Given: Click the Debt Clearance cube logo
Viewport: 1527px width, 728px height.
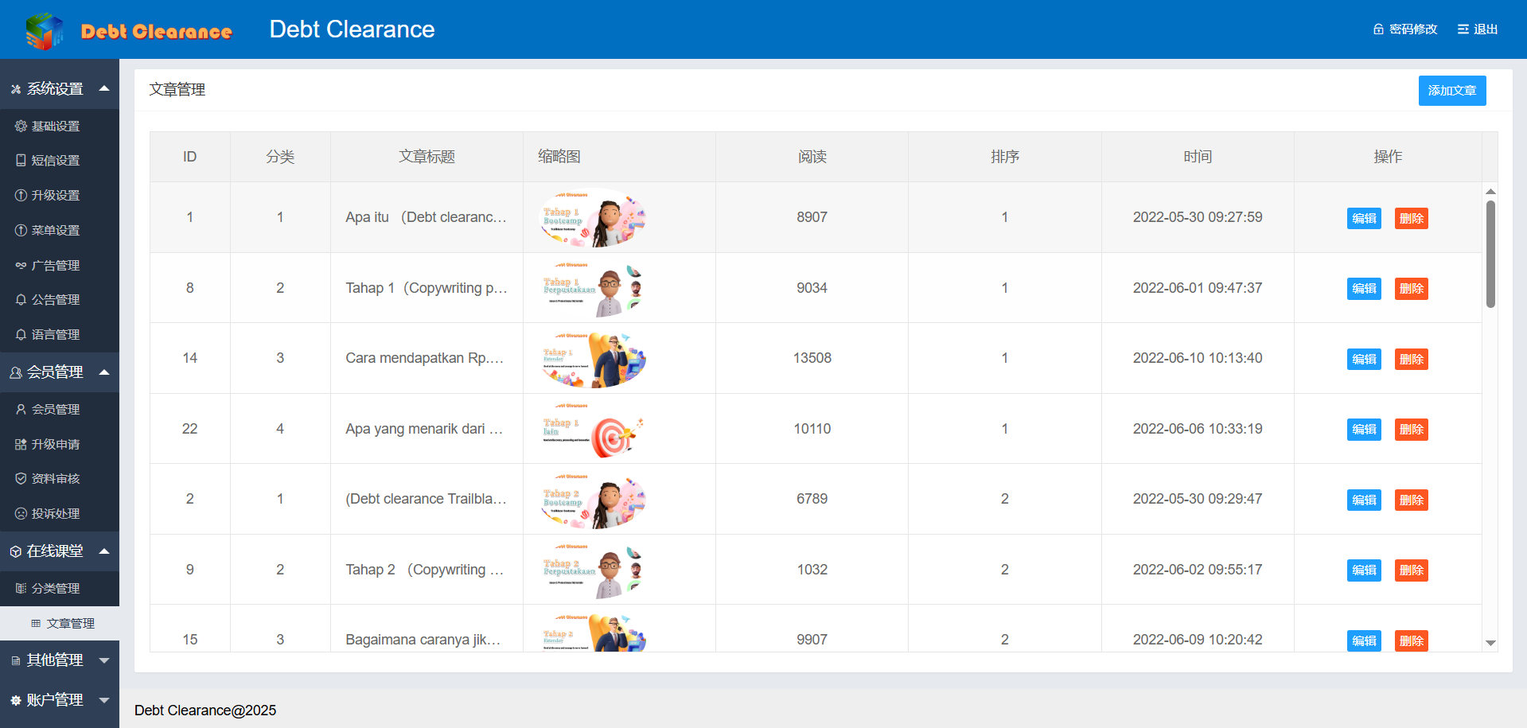Looking at the screenshot, I should [x=45, y=31].
